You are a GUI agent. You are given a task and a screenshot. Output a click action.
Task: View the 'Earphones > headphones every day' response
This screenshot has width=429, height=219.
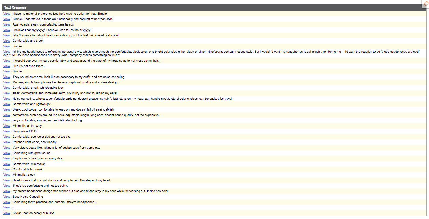[6, 158]
